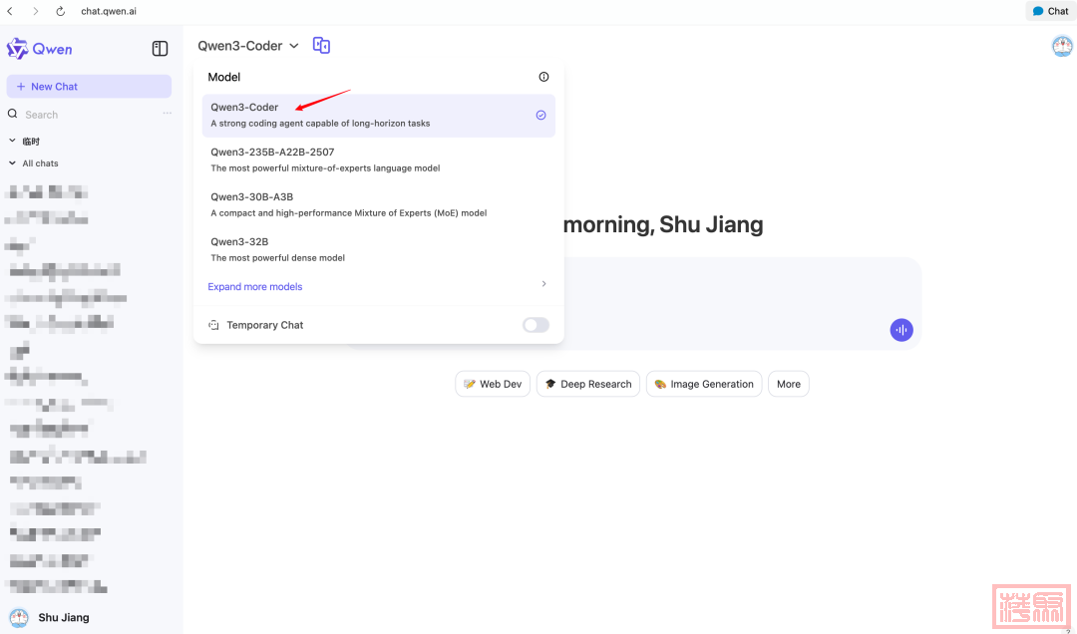
Task: Go back with the browser back arrow
Action: tap(10, 11)
